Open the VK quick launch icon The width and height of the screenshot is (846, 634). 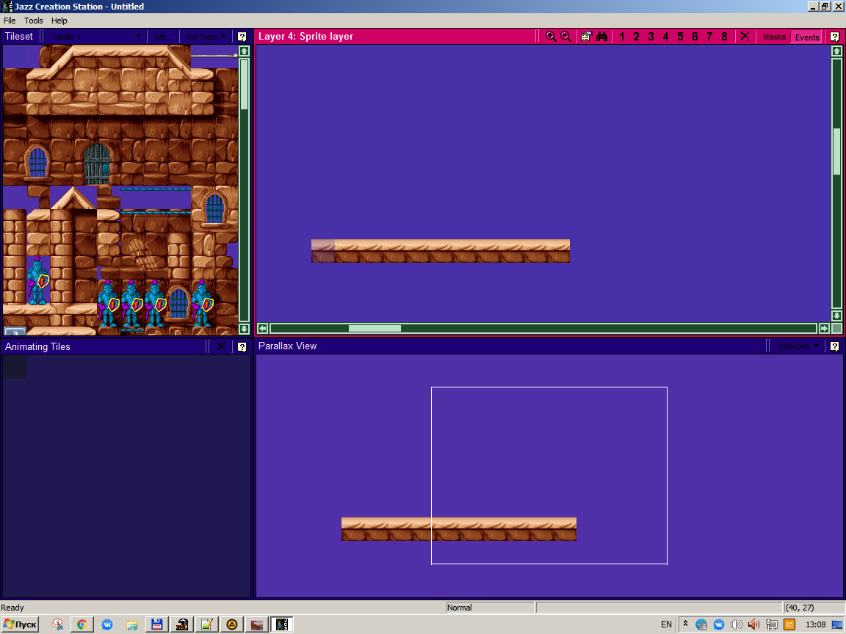click(107, 624)
